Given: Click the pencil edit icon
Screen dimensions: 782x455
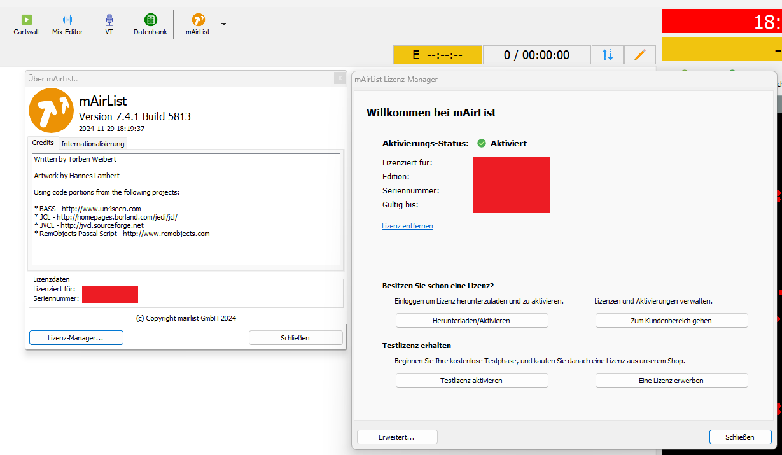Looking at the screenshot, I should [640, 55].
